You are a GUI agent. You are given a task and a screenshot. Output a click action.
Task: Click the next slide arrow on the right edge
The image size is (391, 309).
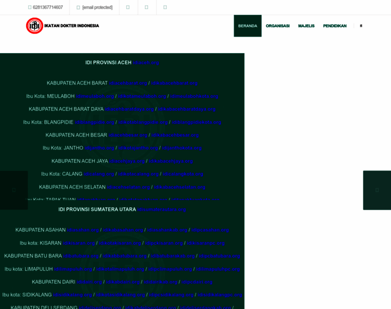click(377, 190)
